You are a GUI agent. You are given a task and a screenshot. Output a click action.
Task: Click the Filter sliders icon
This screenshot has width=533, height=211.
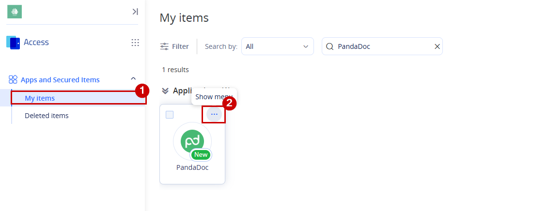click(x=164, y=46)
